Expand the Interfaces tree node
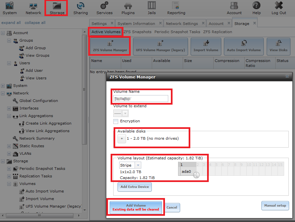The image size is (295, 222). [x=9, y=108]
